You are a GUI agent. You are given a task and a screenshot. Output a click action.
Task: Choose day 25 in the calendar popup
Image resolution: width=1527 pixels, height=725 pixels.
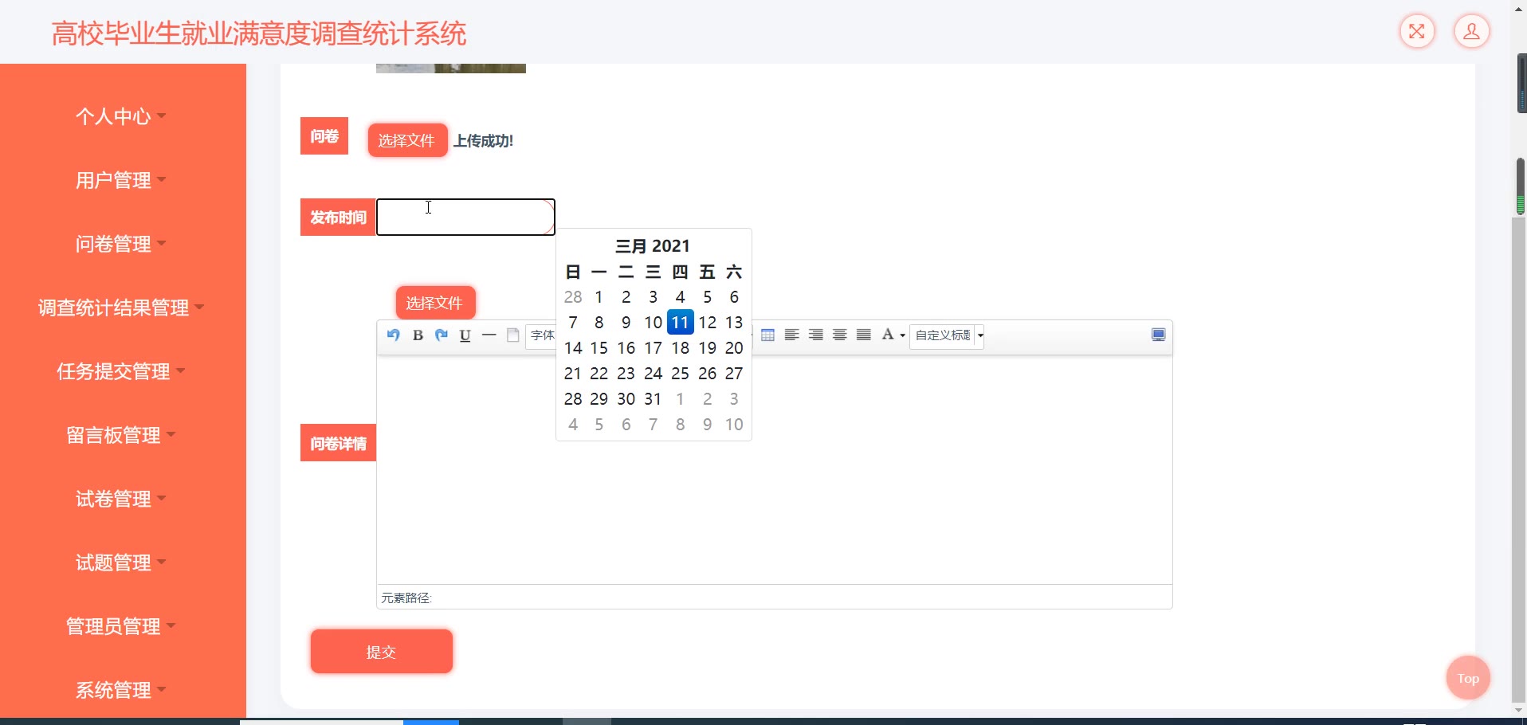[x=680, y=374]
